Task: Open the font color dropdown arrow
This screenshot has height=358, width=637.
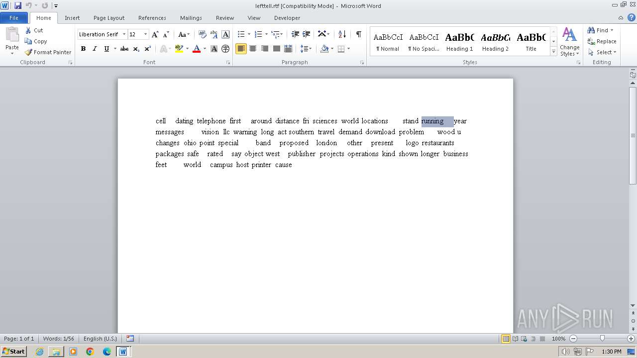Action: point(205,49)
